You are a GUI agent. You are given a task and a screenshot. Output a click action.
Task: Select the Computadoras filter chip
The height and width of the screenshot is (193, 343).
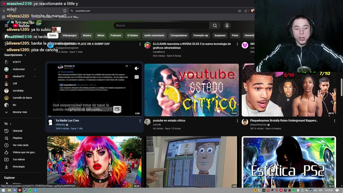(179, 35)
